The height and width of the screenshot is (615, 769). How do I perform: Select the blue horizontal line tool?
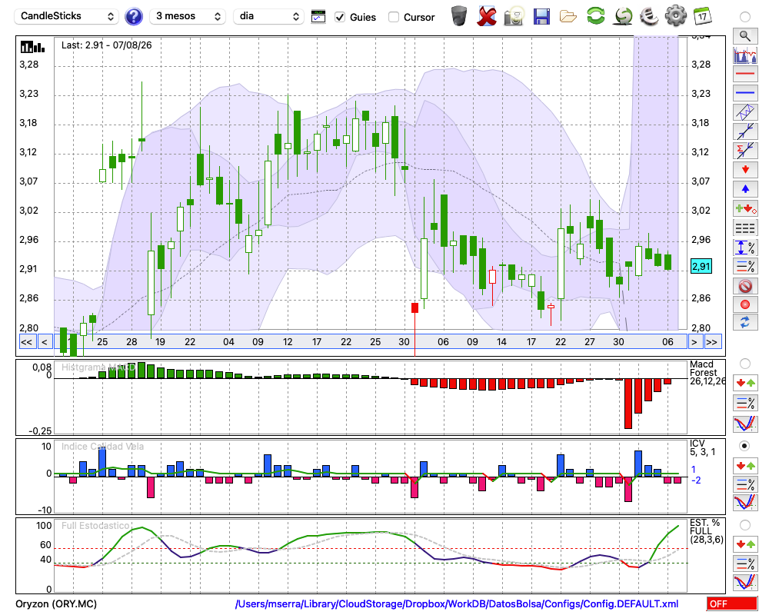point(745,93)
